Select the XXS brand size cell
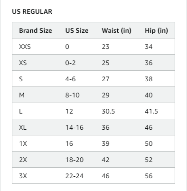Viewport: 187px width, 191px height. coord(25,47)
